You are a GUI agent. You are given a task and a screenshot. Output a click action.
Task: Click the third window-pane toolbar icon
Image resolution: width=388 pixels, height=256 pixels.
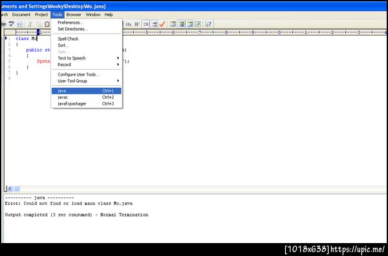189,24
